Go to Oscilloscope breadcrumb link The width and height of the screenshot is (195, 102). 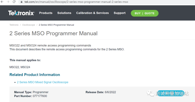[x=29, y=25]
